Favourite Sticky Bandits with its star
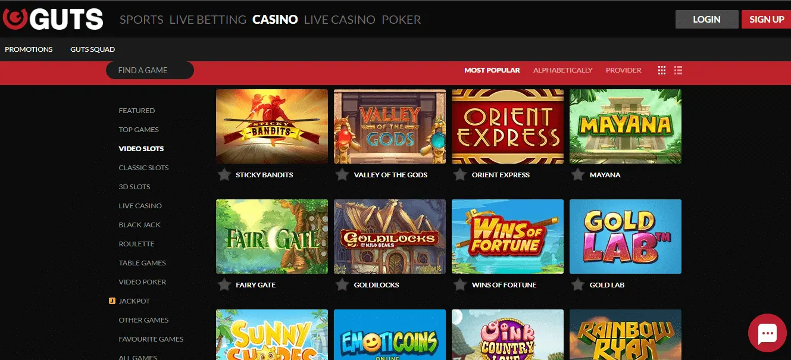This screenshot has width=791, height=360. pos(224,175)
